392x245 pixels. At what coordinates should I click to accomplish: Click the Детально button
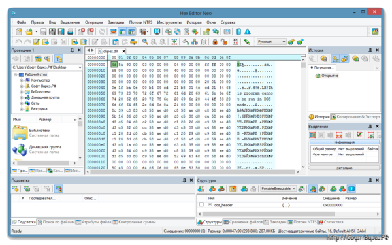(x=344, y=168)
